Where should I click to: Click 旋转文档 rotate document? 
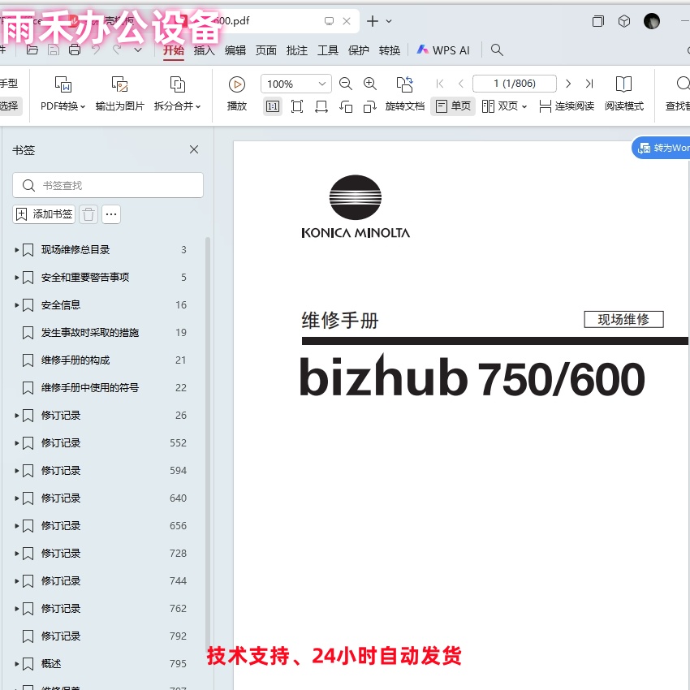click(405, 93)
